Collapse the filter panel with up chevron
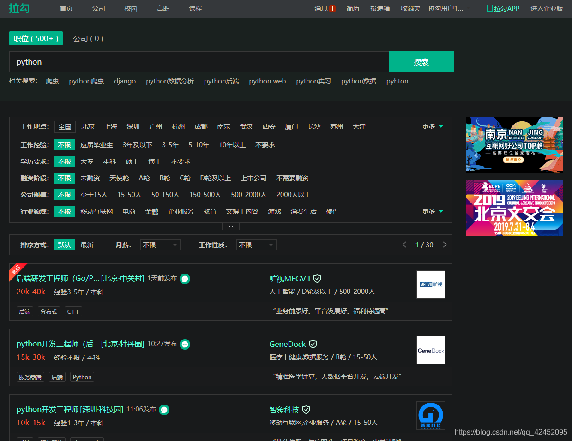Screen dimensions: 572x441 point(231,226)
